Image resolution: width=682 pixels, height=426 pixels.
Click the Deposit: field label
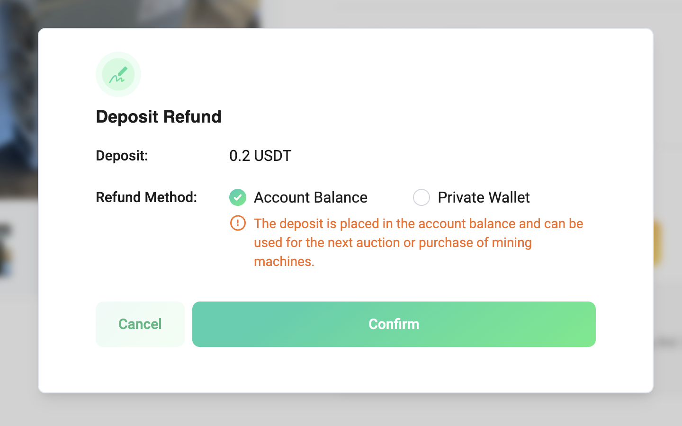[x=122, y=156]
